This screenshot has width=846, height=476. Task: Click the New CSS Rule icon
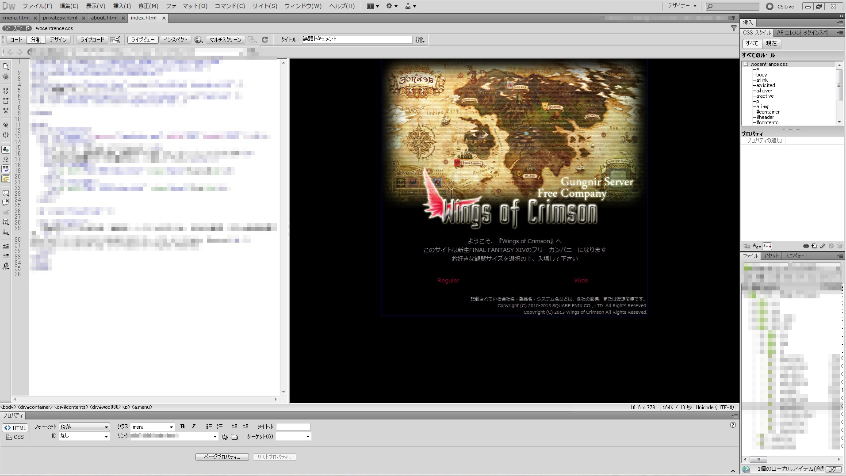click(x=814, y=246)
